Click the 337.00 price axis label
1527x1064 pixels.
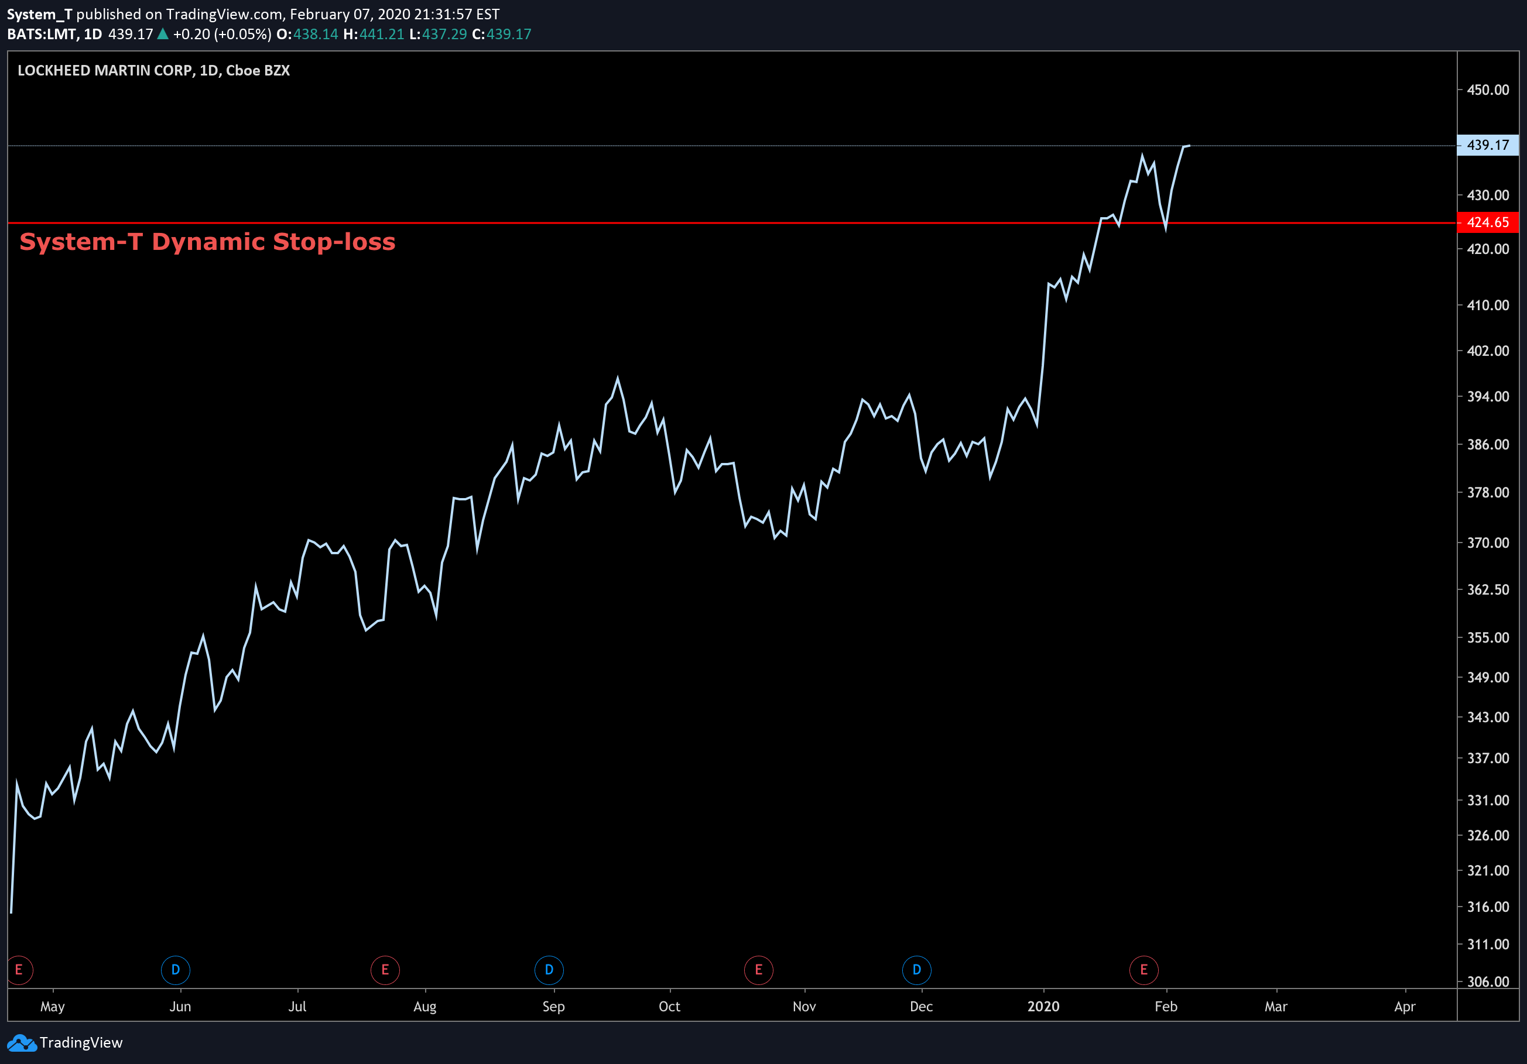click(x=1488, y=758)
